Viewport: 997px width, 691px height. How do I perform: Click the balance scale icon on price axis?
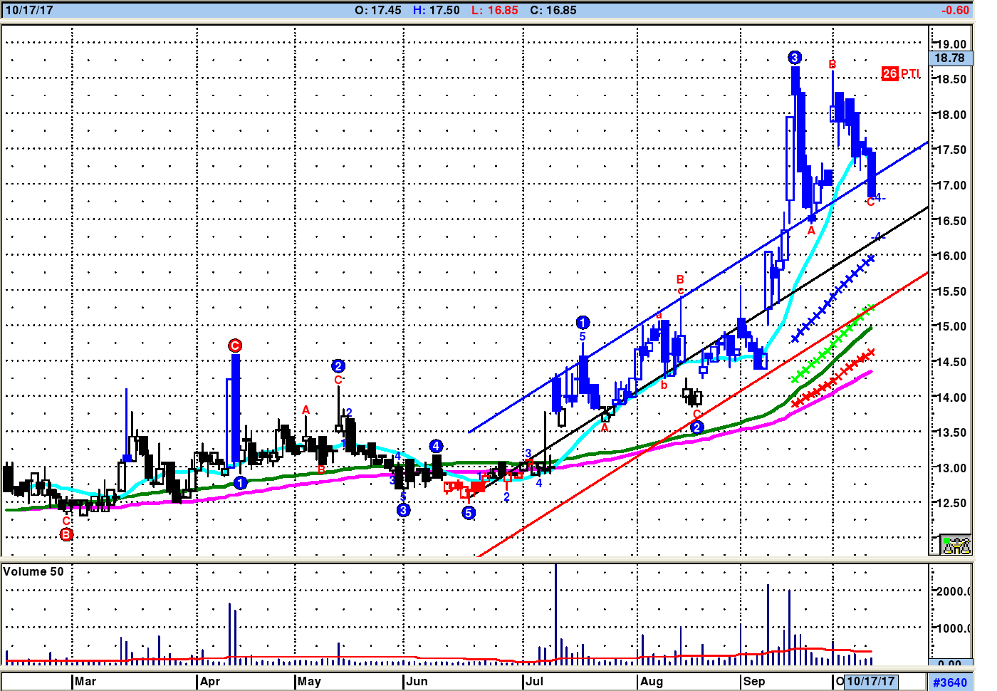(956, 545)
